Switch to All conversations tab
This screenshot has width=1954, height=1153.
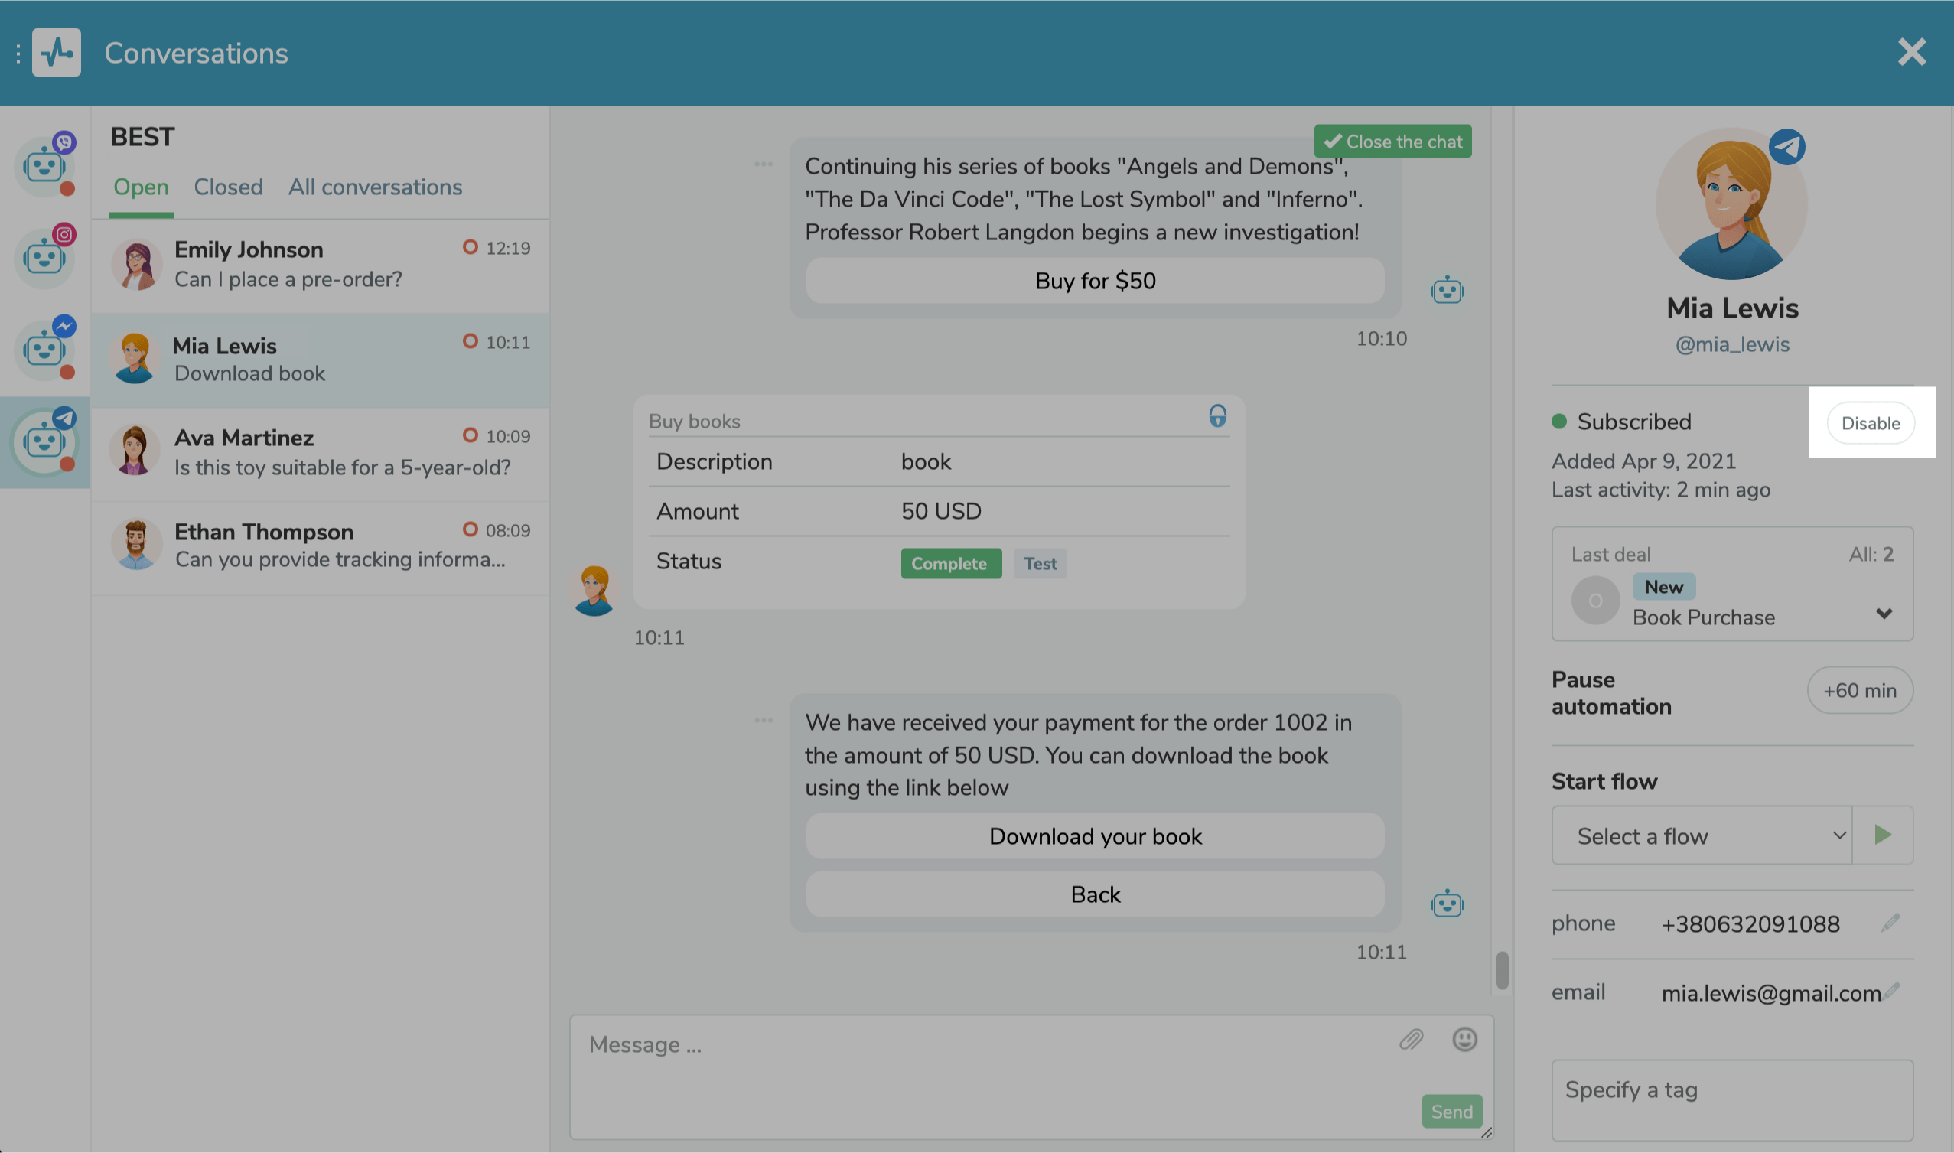pyautogui.click(x=375, y=187)
